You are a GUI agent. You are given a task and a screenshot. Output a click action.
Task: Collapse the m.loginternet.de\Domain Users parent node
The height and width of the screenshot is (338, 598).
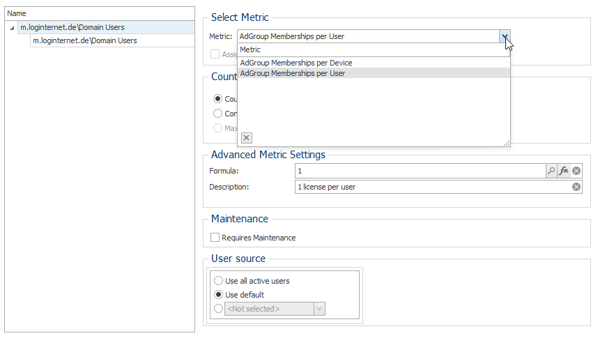click(12, 28)
